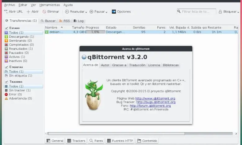Open the www.qbittorrent.org link

pos(155,98)
